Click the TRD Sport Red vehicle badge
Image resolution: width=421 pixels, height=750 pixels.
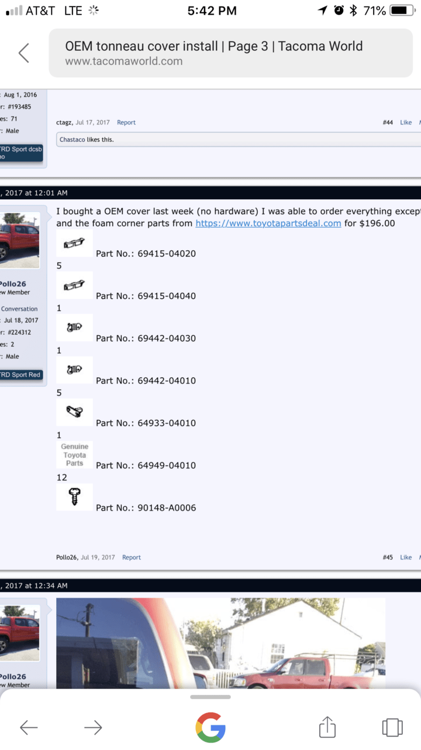point(21,375)
